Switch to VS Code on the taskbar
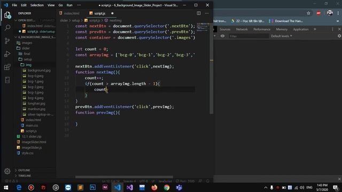The image size is (342, 192). pos(118,187)
